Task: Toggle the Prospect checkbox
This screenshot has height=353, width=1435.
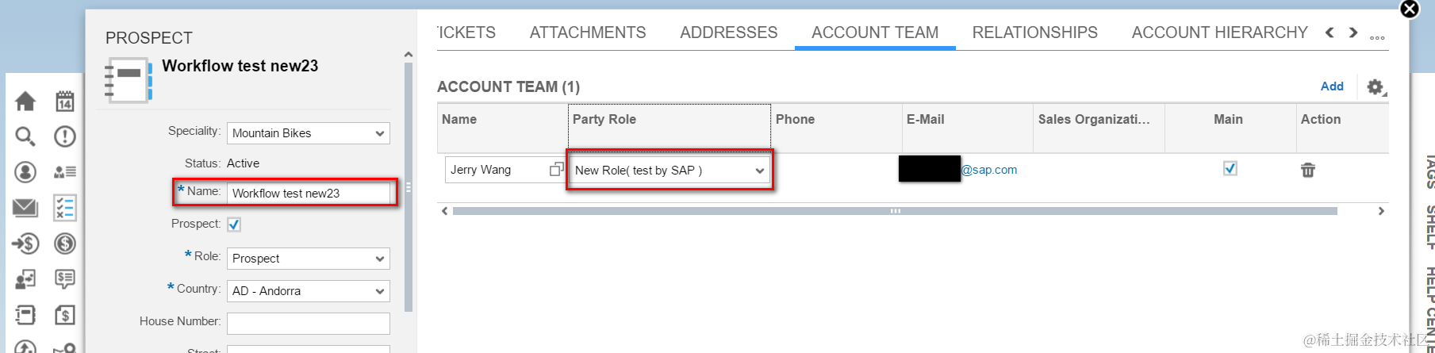Action: coord(234,224)
